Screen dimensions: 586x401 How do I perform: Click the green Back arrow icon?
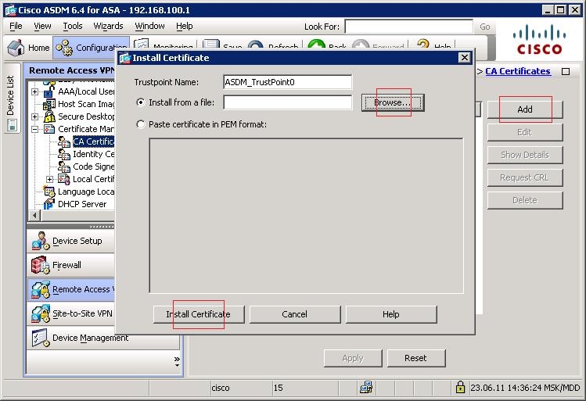point(316,45)
